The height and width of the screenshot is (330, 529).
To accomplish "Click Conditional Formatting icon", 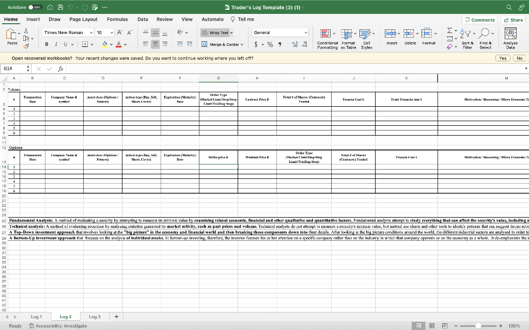I will [x=325, y=34].
